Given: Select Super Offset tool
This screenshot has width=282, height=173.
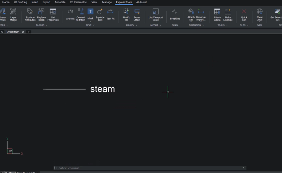Looking at the screenshot, I should (x=137, y=15).
